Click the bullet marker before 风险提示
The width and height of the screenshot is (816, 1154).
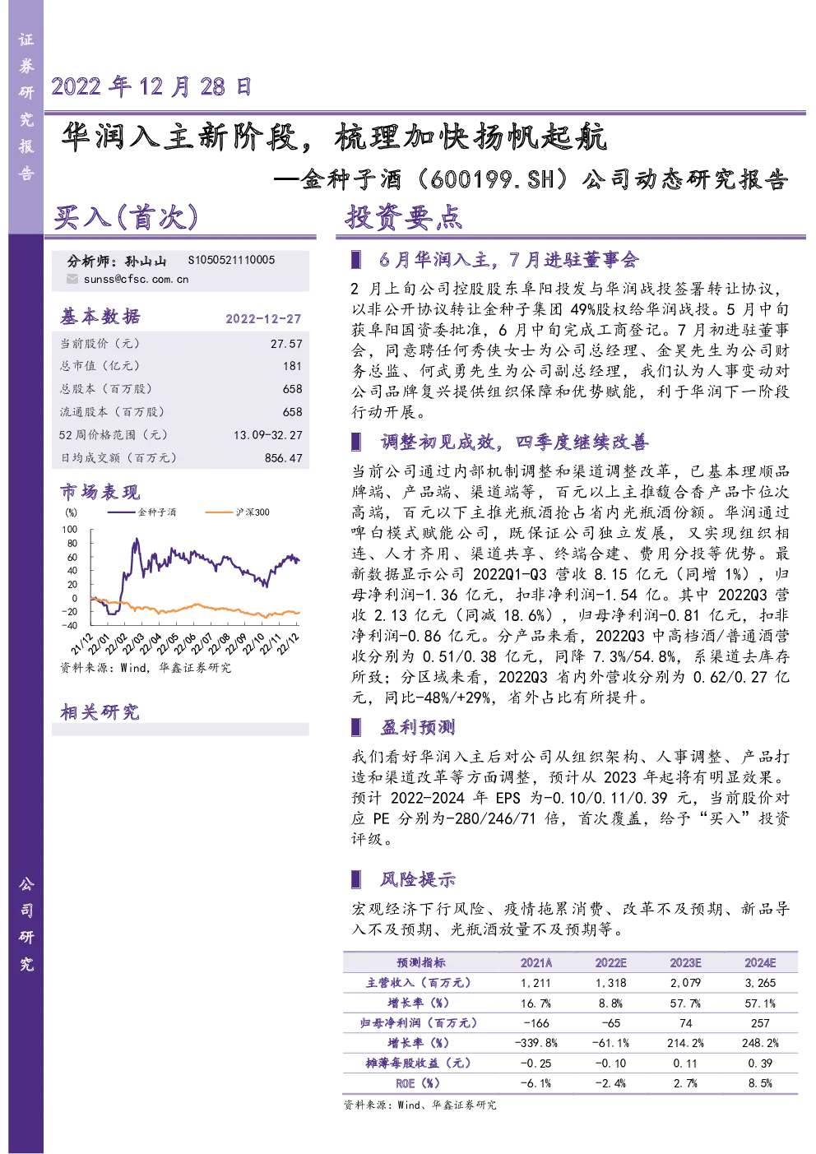(356, 879)
